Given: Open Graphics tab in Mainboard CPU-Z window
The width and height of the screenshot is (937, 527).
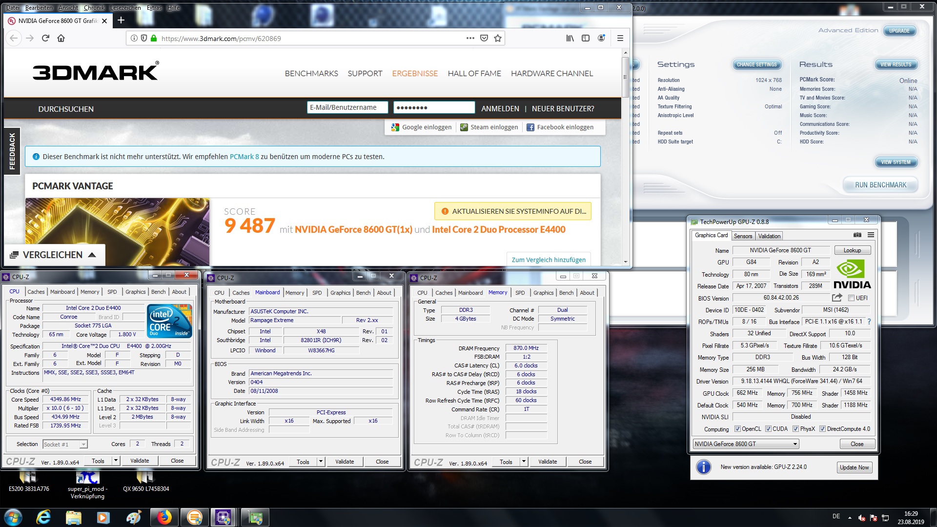Looking at the screenshot, I should click(x=341, y=293).
